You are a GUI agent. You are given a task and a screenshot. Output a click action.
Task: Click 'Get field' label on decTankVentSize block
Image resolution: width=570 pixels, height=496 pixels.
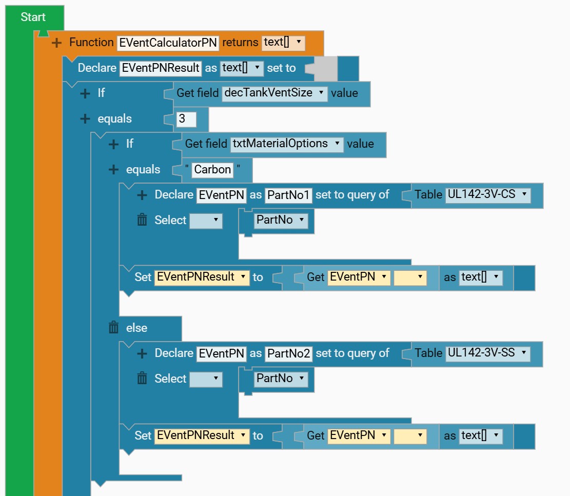198,93
